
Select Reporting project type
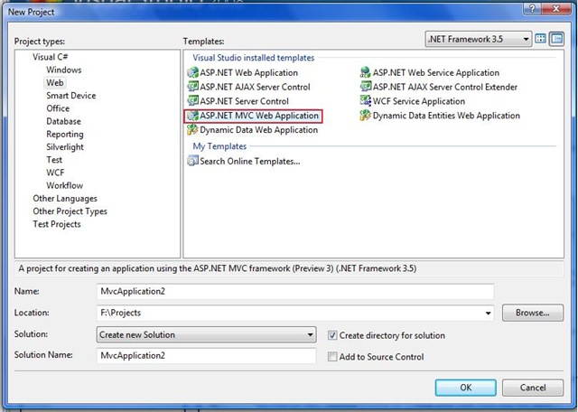(x=65, y=135)
